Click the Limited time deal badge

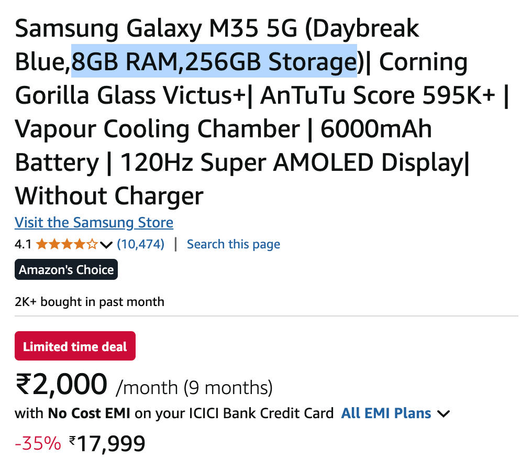pyautogui.click(x=75, y=346)
